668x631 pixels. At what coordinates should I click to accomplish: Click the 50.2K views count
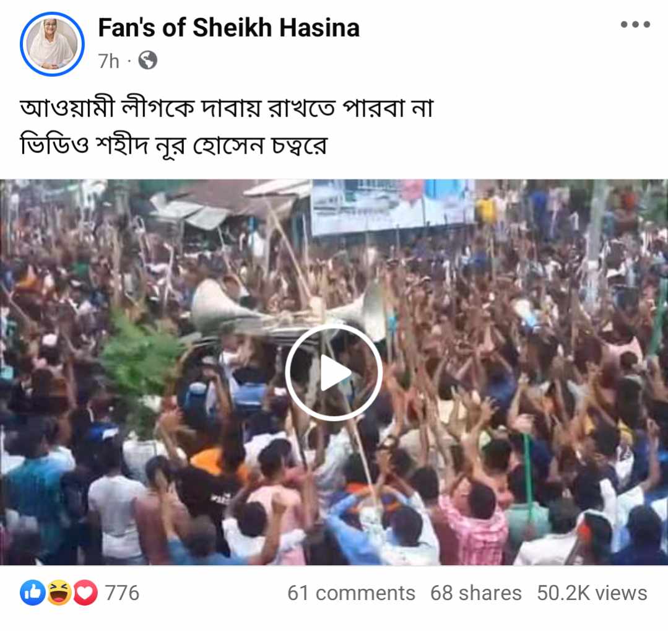click(592, 593)
